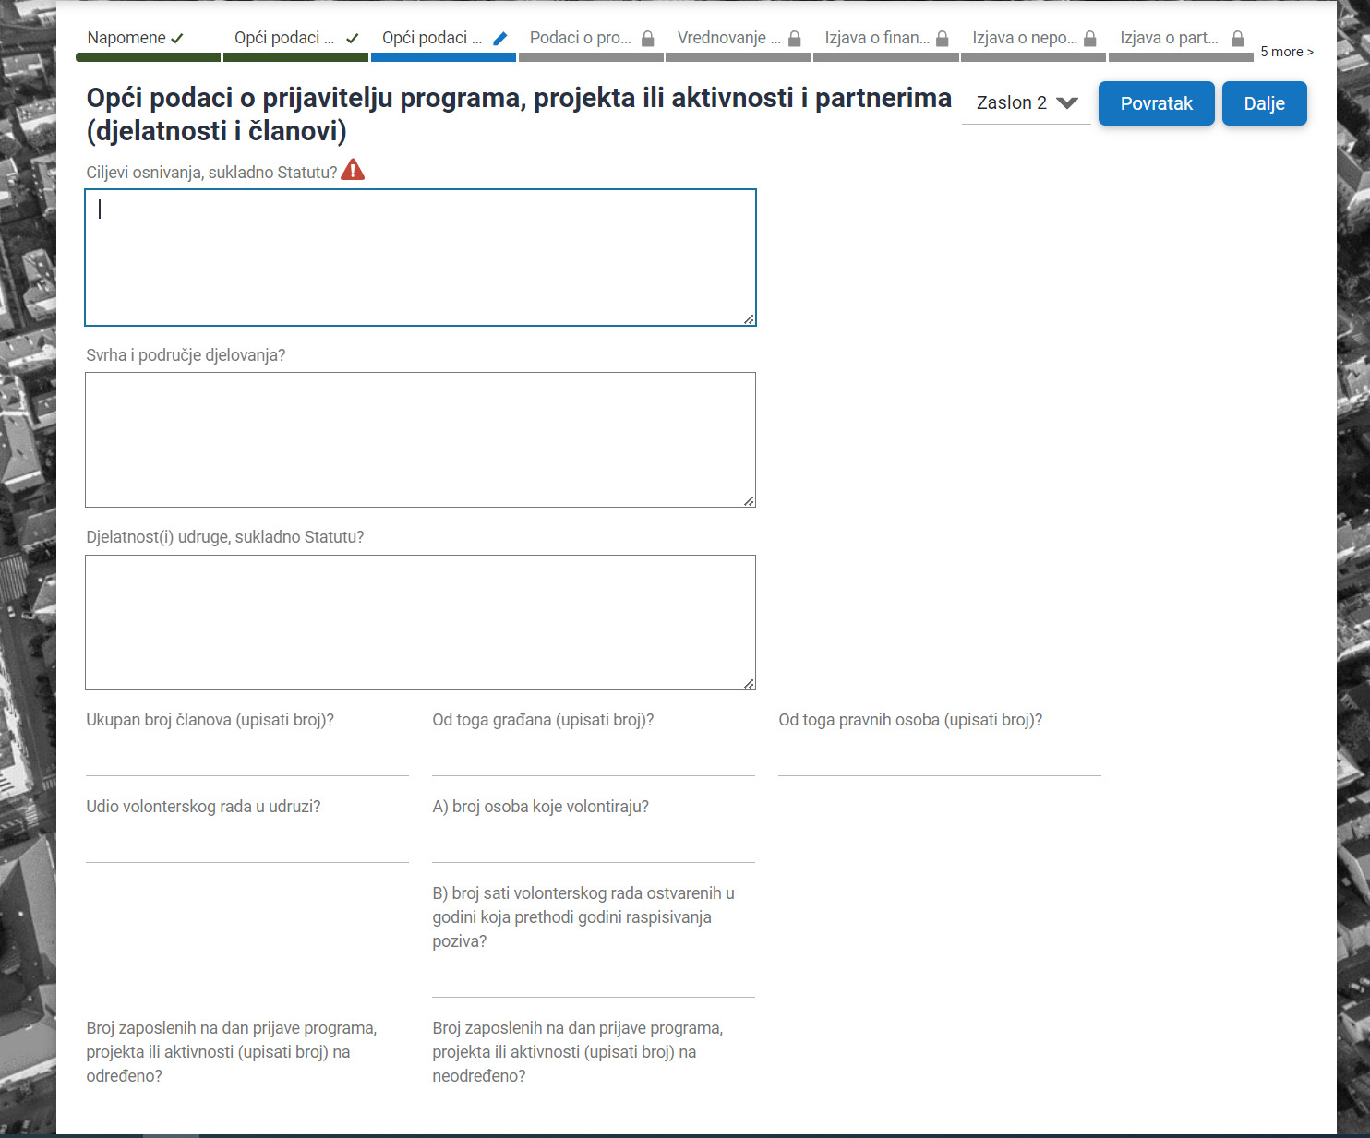The width and height of the screenshot is (1370, 1138).
Task: Click the Od toga pravnih osoba field
Action: pyautogui.click(x=939, y=760)
